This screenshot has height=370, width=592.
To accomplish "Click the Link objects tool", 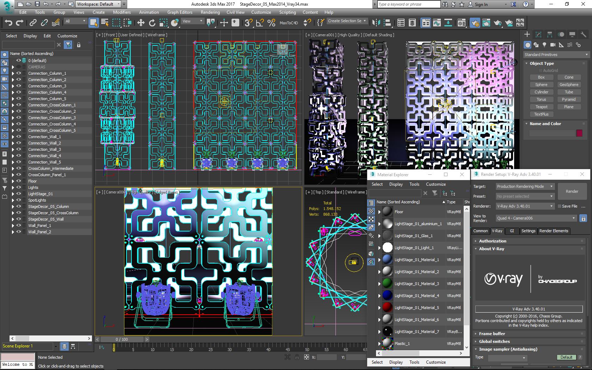I will coord(33,23).
